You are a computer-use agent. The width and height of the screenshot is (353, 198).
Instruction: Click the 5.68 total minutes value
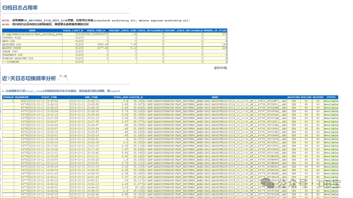click(x=125, y=153)
